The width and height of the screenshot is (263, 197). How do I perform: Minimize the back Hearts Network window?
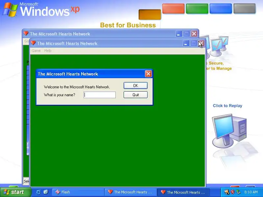[x=179, y=34]
